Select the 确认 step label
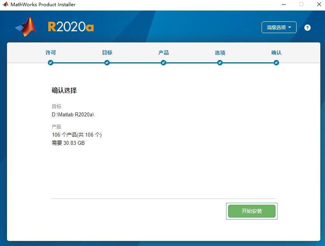The height and width of the screenshot is (246, 325). [x=276, y=53]
